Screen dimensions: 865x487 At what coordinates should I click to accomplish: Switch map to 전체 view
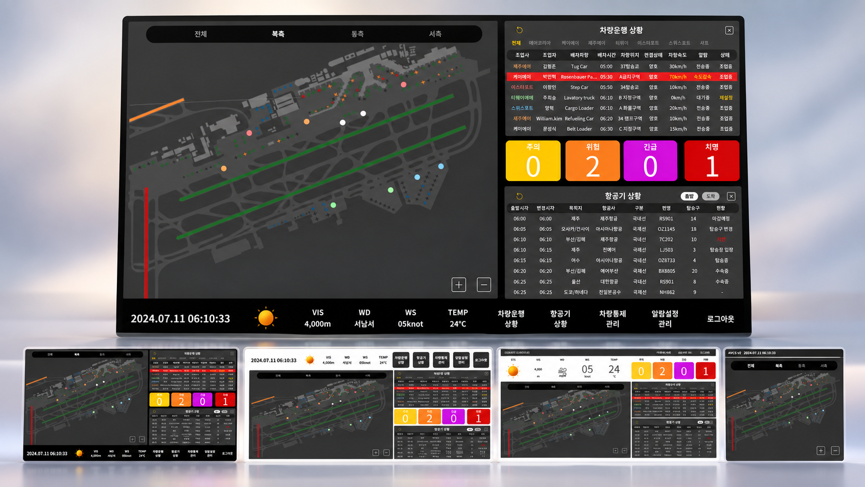point(201,34)
